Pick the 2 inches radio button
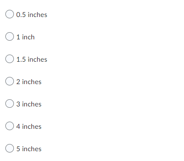184x161 pixels. 10,81
